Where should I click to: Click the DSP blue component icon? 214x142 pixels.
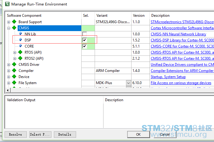[20, 40]
